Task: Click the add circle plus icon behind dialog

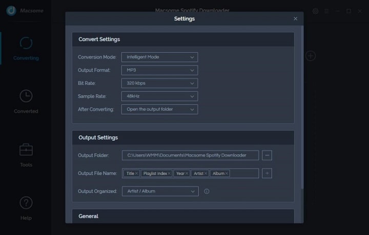Action: click(311, 56)
